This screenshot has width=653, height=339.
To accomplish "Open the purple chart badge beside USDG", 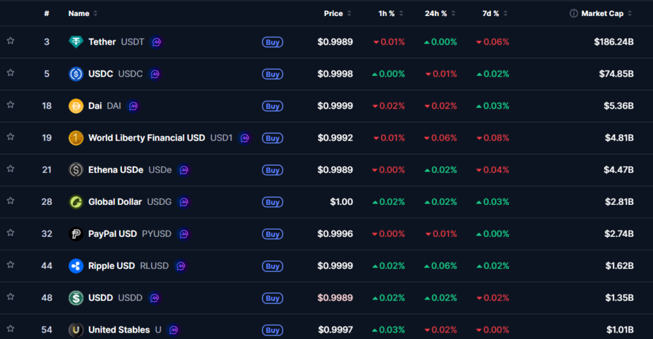I will click(x=184, y=202).
